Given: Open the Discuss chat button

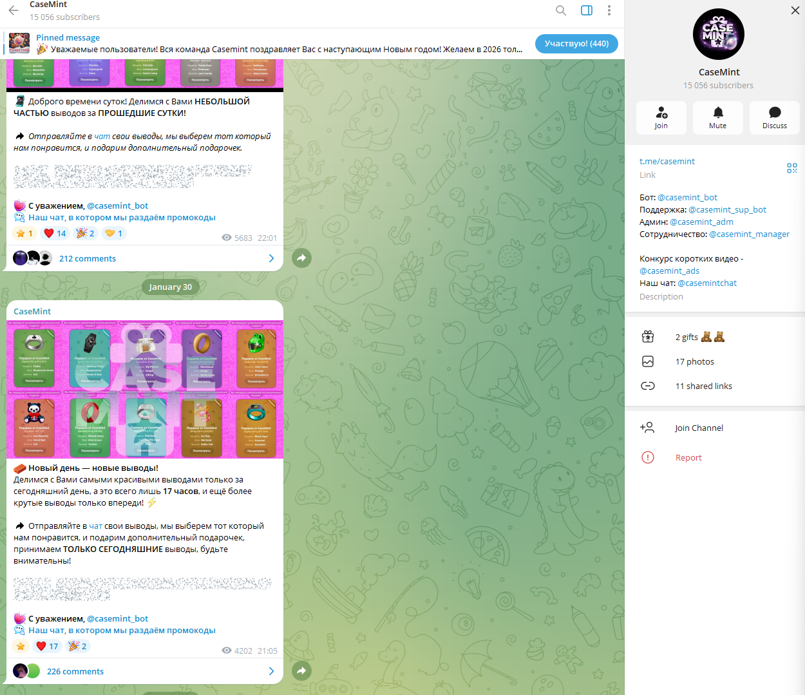Looking at the screenshot, I should pos(775,118).
